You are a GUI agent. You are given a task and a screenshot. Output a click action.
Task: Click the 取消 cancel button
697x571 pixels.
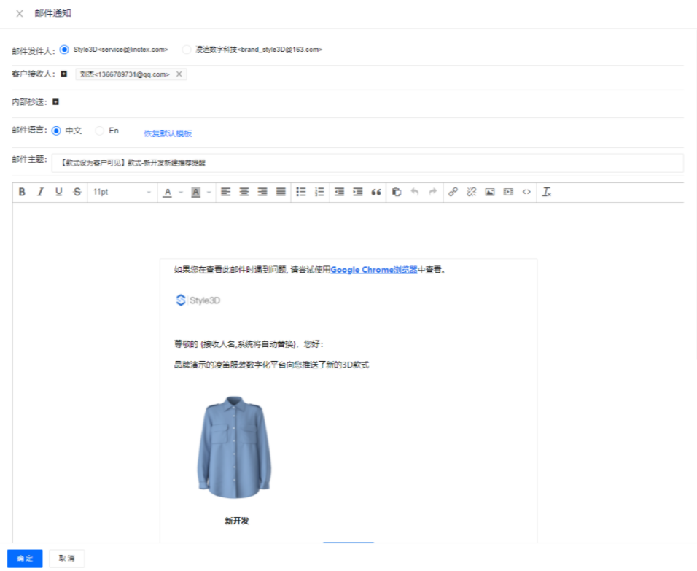click(66, 558)
